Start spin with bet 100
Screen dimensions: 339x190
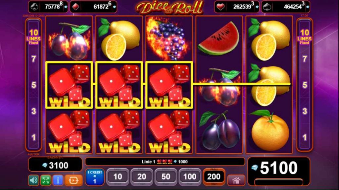[x=190, y=177]
